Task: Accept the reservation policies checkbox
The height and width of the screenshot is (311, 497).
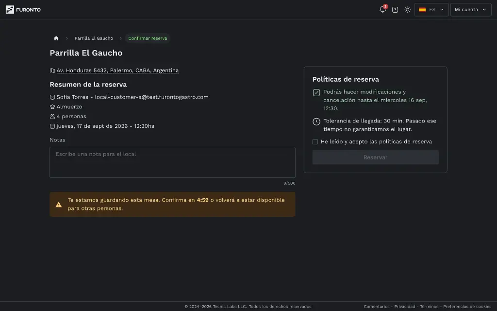Action: pyautogui.click(x=315, y=142)
